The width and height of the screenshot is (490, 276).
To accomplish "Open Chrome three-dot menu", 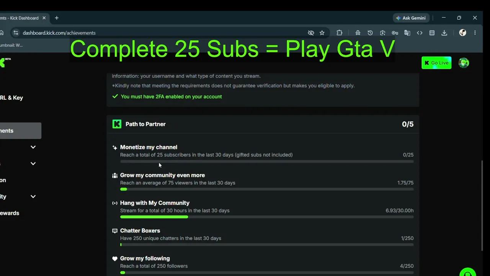I will (x=475, y=33).
